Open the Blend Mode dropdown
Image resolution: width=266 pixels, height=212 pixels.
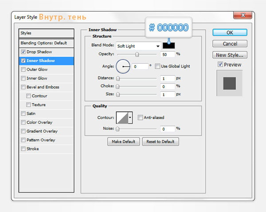pos(138,46)
